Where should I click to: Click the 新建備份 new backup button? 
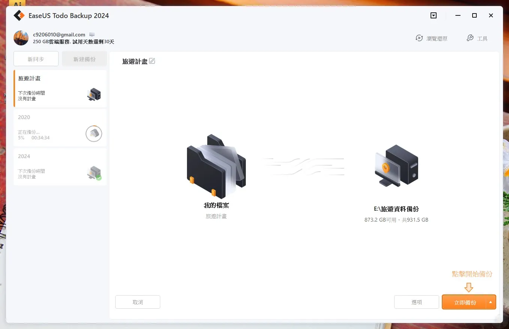click(84, 59)
